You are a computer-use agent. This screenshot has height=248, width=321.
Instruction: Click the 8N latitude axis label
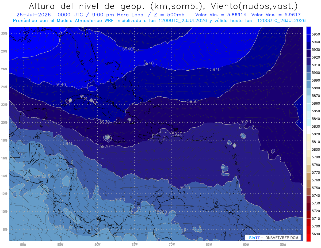tap(5, 229)
